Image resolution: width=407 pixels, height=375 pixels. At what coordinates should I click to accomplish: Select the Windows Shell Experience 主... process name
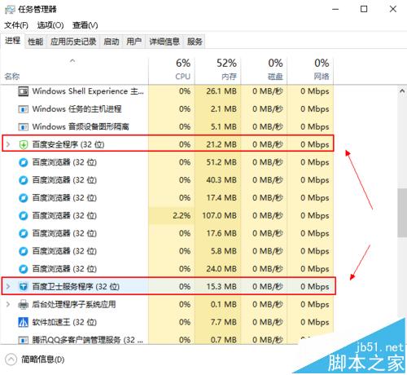88,91
